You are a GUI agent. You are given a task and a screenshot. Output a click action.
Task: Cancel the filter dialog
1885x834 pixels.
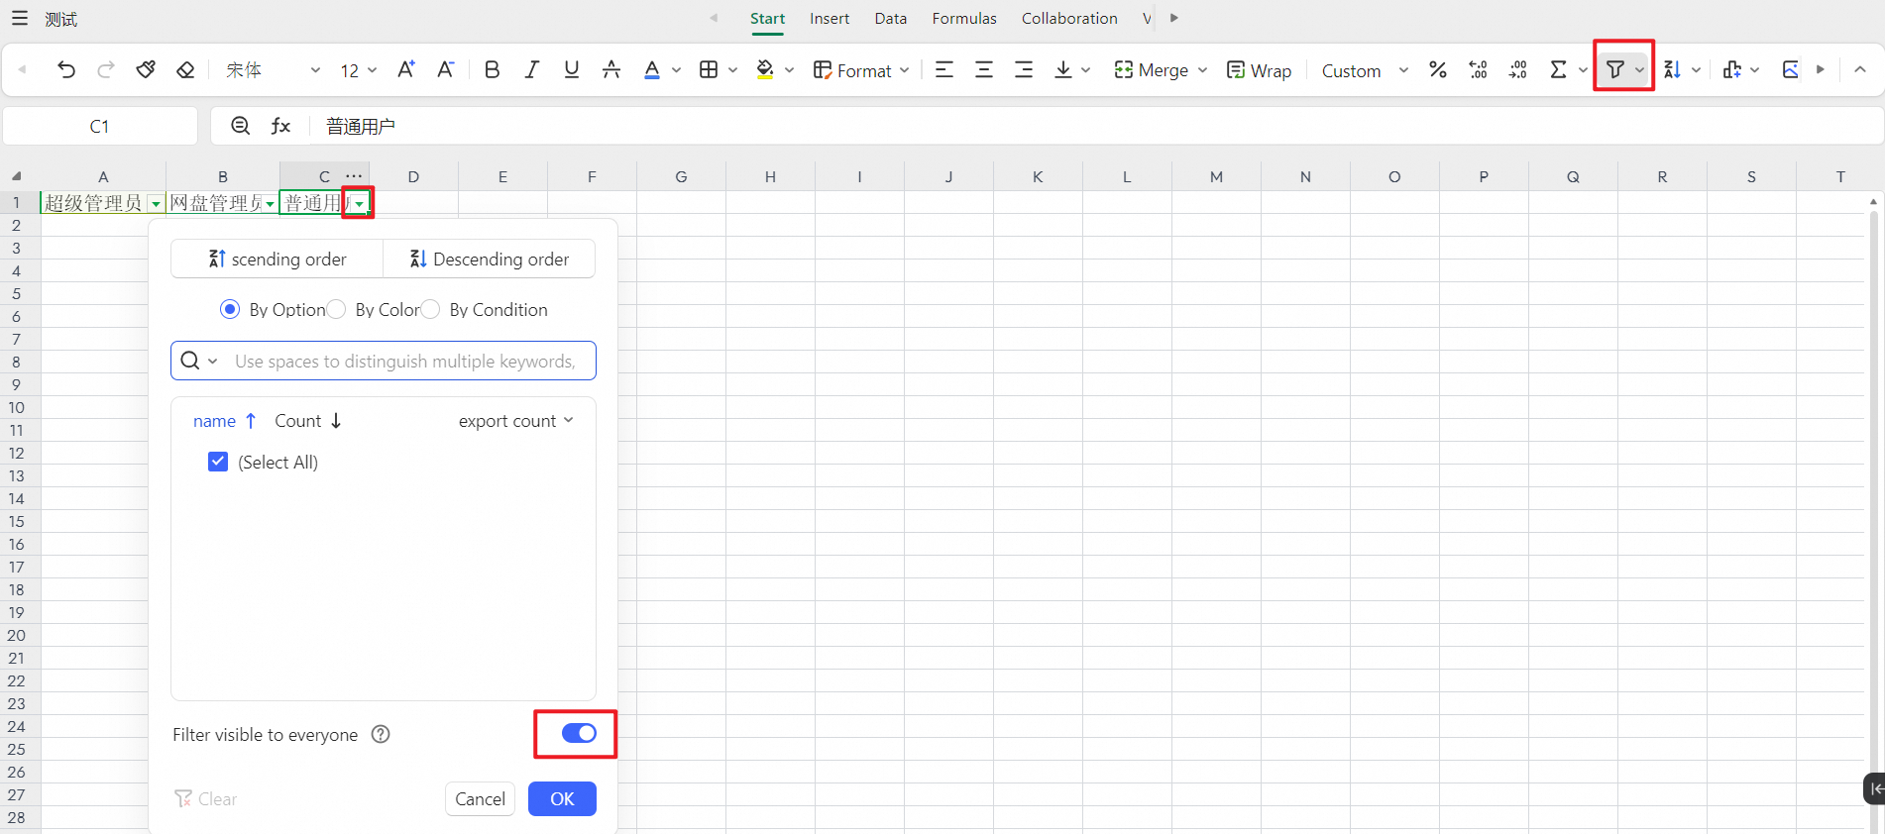click(x=480, y=798)
